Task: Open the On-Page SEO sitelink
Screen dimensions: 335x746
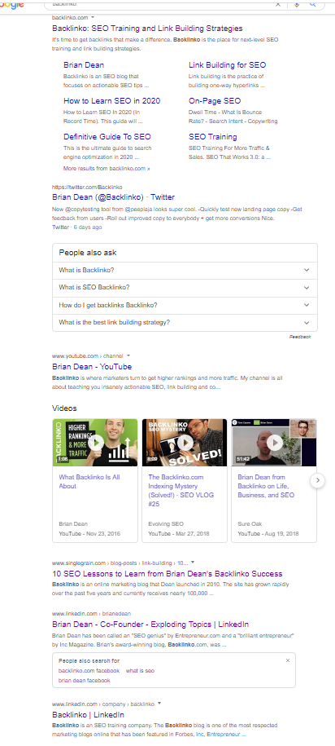Action: click(x=215, y=101)
